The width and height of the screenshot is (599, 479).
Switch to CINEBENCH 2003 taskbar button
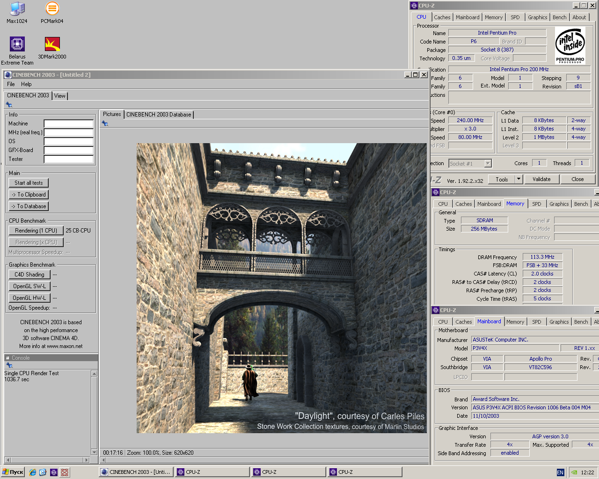click(136, 472)
